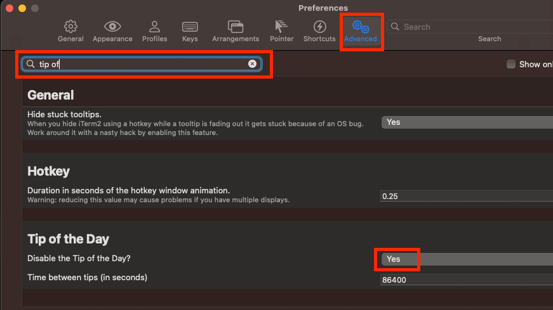Click the magnifier icon in toolbar Search
The height and width of the screenshot is (310, 553).
(395, 27)
